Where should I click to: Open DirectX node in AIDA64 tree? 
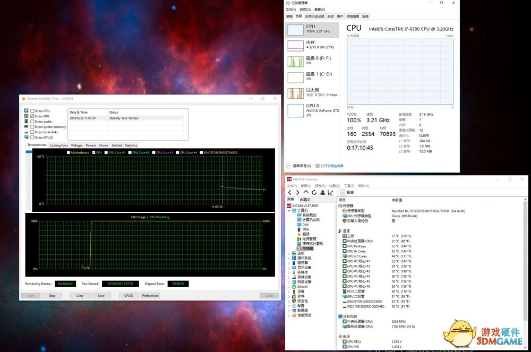click(x=302, y=287)
